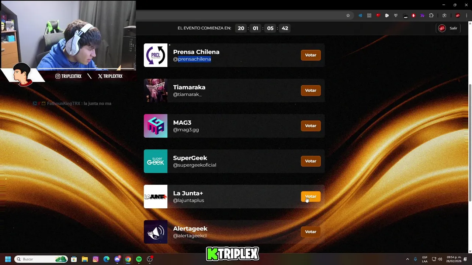Click the gray download-arrow extension icon
This screenshot has width=472, height=265.
(x=396, y=15)
